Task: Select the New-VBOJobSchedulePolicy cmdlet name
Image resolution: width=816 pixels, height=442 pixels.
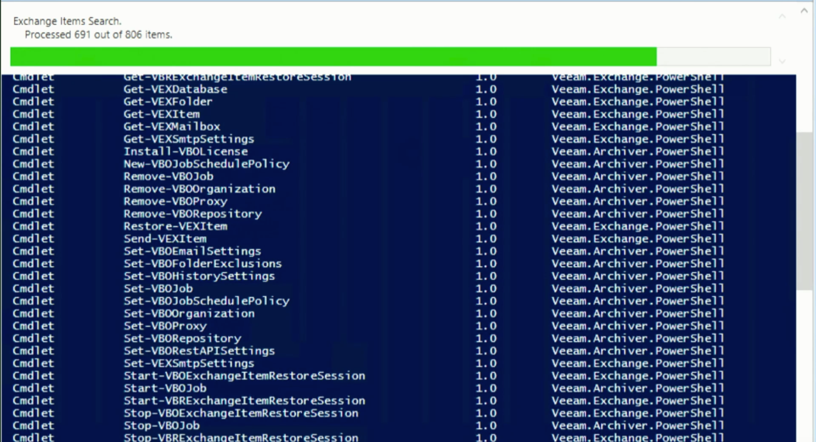Action: [206, 164]
